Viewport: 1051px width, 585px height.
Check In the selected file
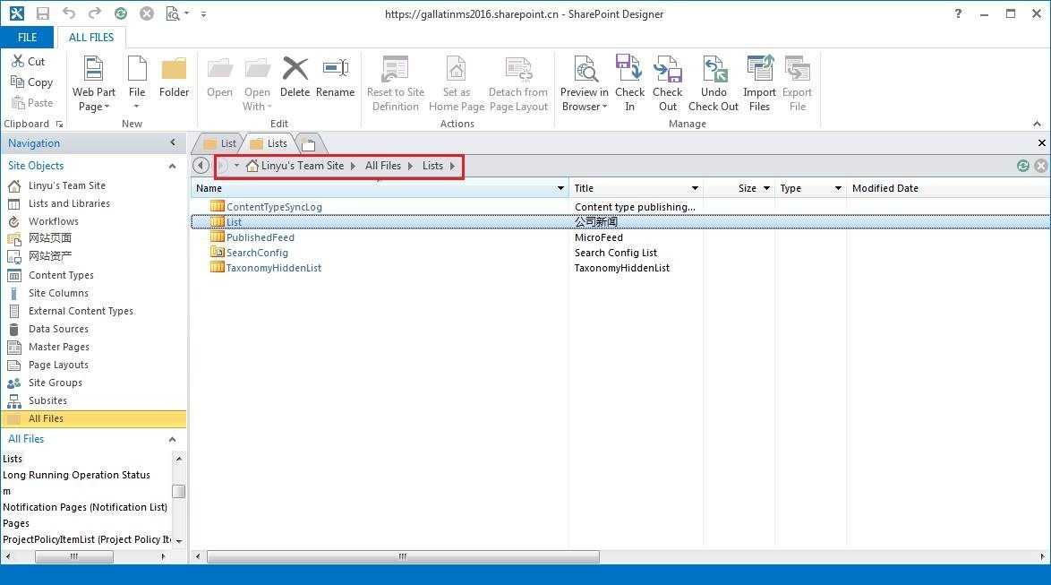tap(629, 84)
